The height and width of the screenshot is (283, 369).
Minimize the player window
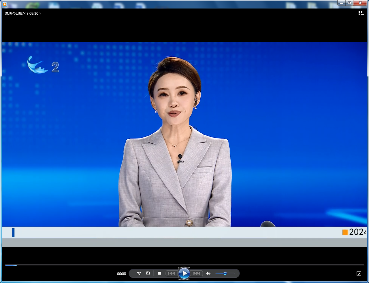342,3
